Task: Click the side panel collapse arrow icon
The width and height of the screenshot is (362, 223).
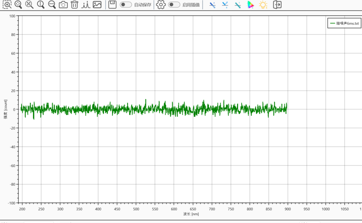Action: click(x=277, y=5)
